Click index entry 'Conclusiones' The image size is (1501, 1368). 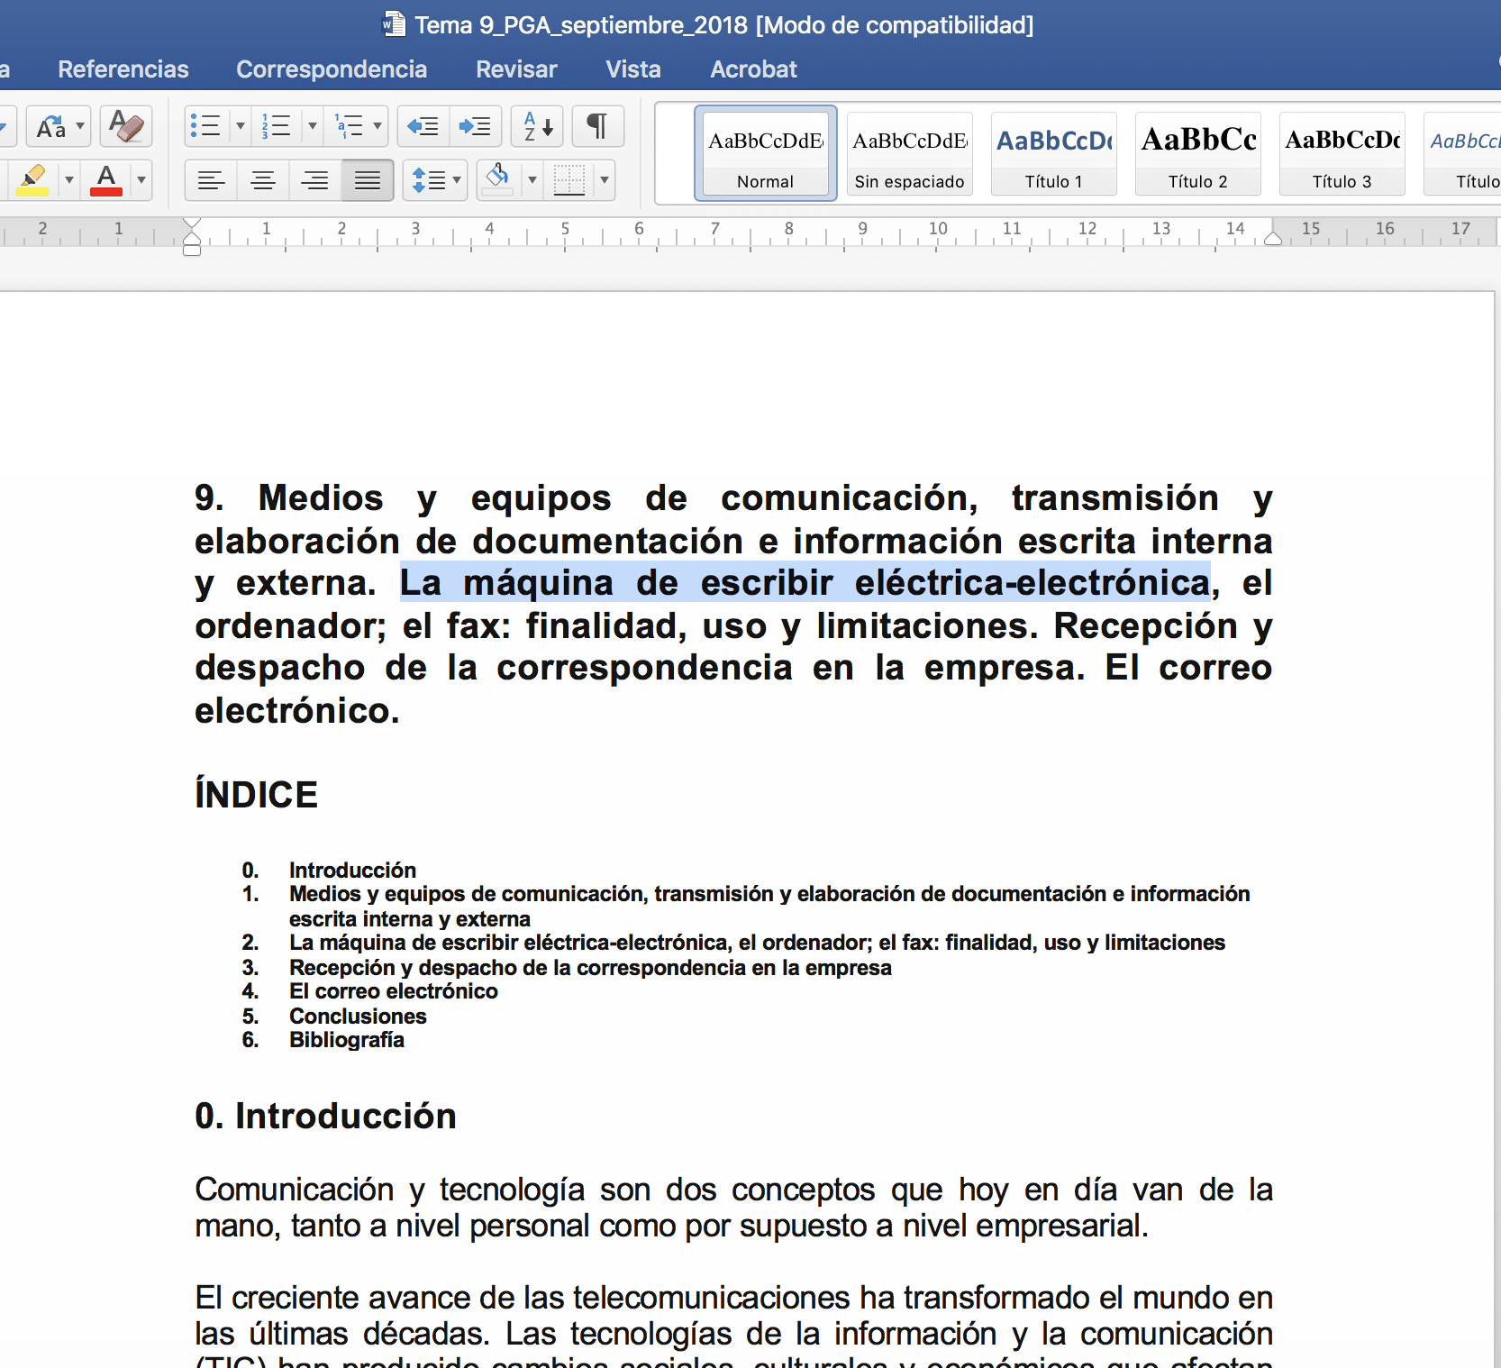point(358,1017)
